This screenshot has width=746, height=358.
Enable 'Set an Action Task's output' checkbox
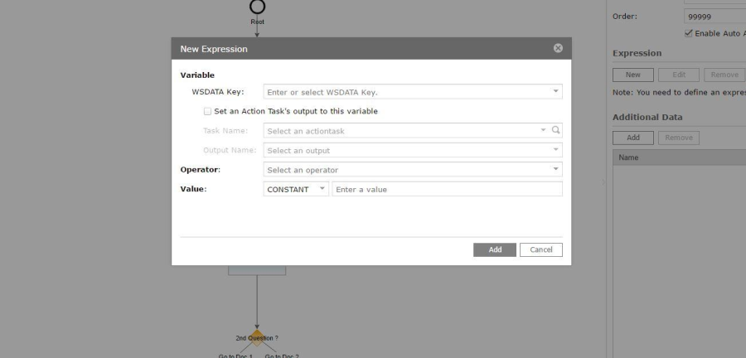[x=207, y=110]
